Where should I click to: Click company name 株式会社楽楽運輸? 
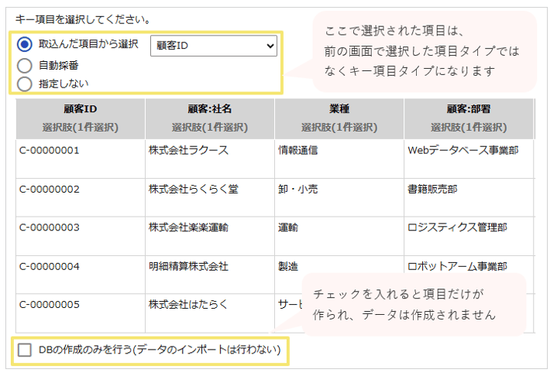(x=188, y=227)
